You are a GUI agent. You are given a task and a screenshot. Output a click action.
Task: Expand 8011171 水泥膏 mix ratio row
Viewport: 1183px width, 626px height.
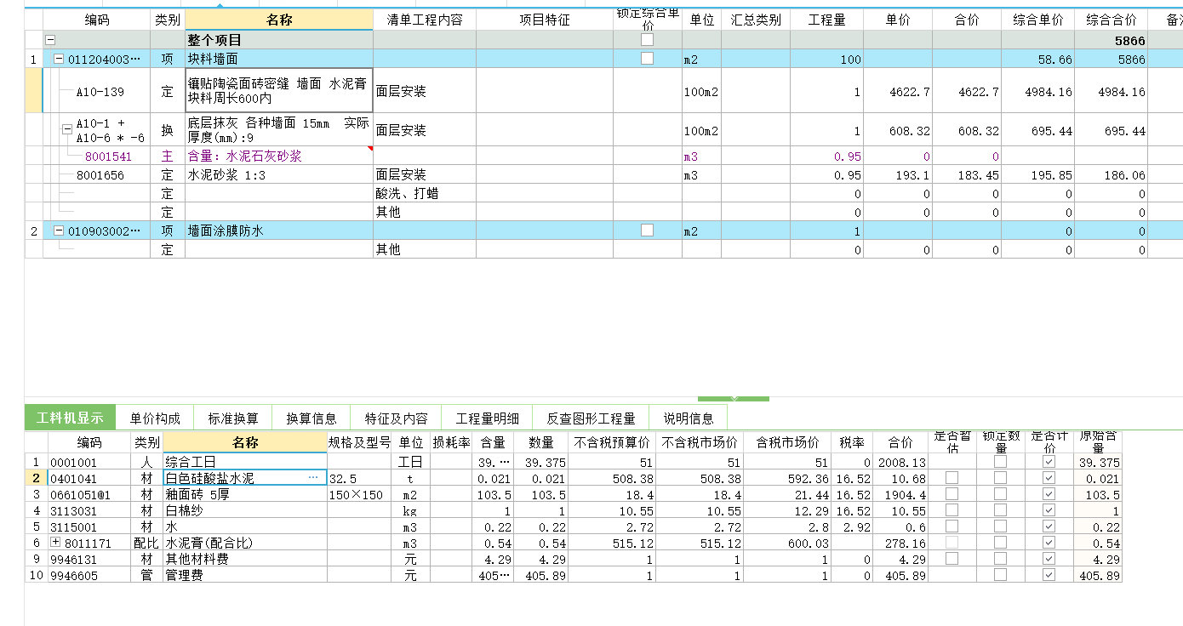tap(56, 542)
